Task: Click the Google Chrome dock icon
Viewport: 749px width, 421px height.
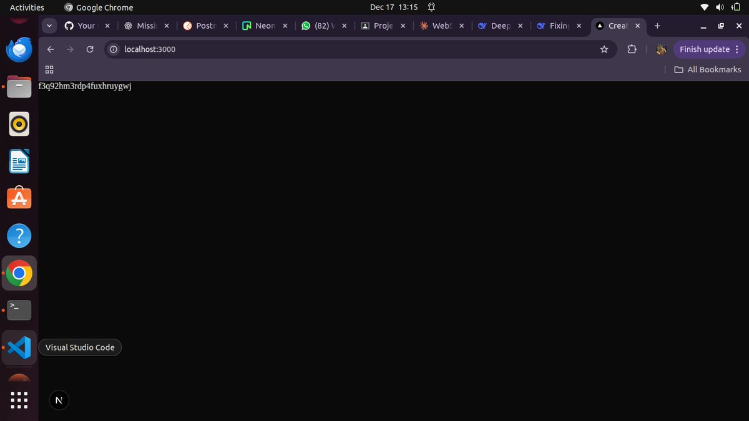Action: pos(19,273)
